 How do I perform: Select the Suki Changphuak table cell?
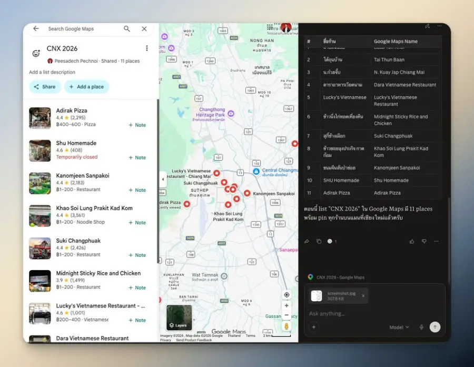(x=393, y=136)
